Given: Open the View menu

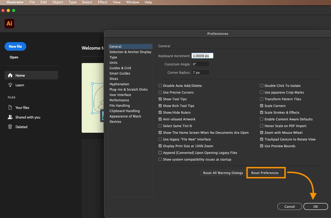Looking at the screenshot, I should (116, 2).
